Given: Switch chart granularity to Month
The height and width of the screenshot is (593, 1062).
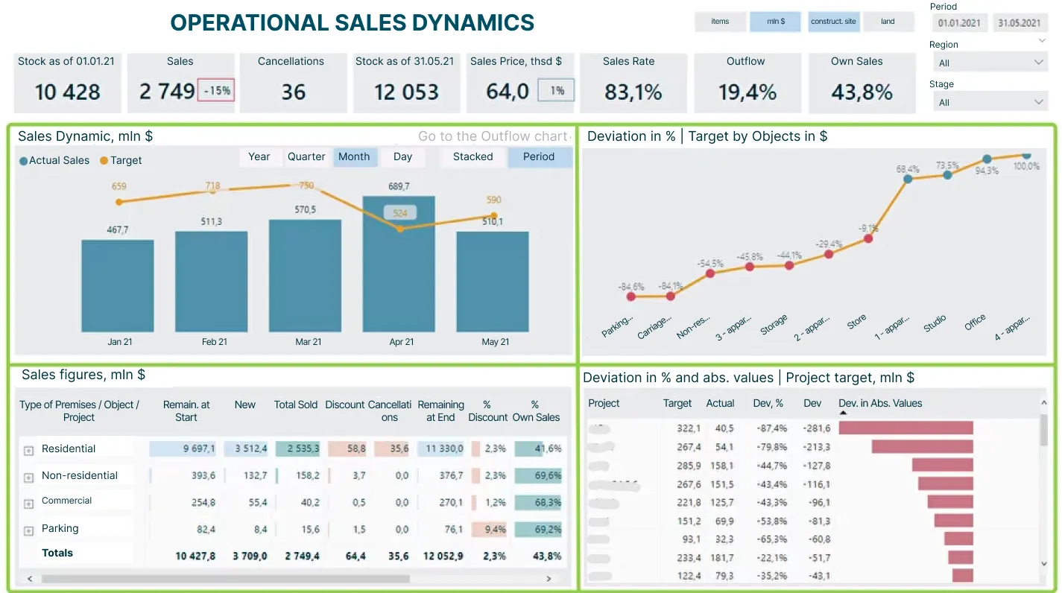Looking at the screenshot, I should (x=354, y=156).
